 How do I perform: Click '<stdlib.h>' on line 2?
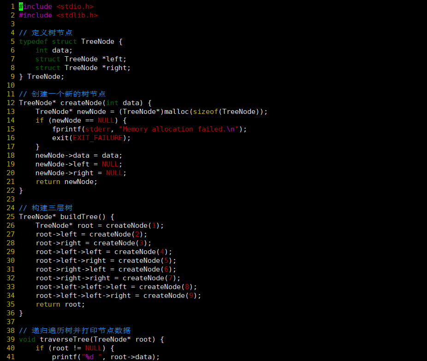77,15
